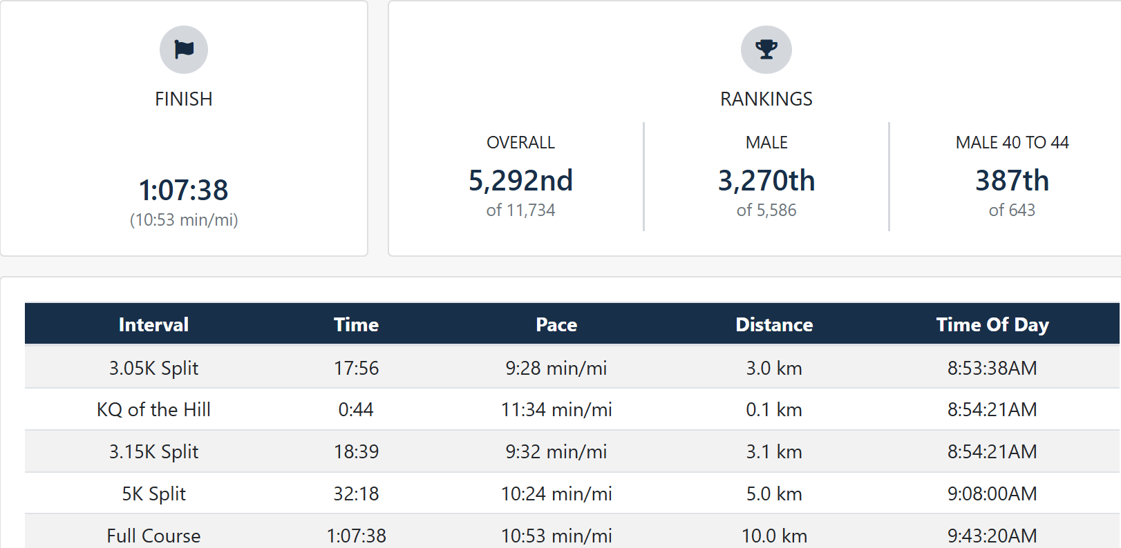Click the RANKINGS heading label
The width and height of the screenshot is (1121, 548).
point(766,99)
